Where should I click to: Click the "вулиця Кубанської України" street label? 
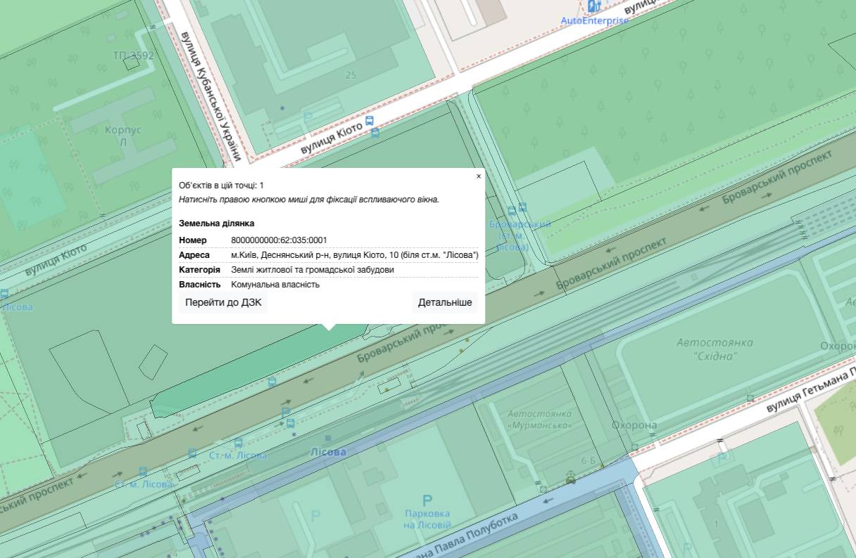211,95
